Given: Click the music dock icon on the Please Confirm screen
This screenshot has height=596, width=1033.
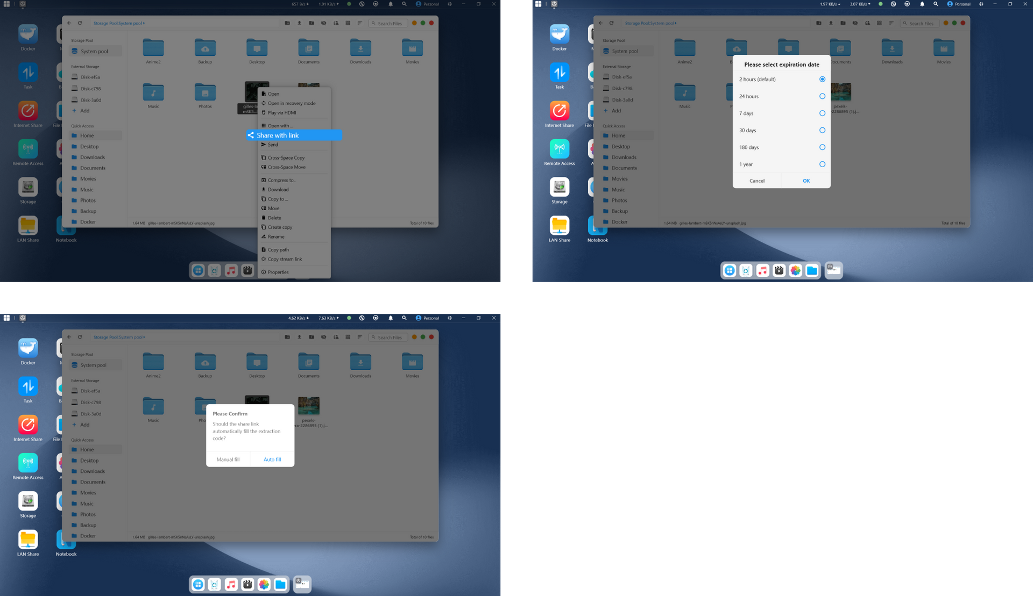Looking at the screenshot, I should [231, 584].
